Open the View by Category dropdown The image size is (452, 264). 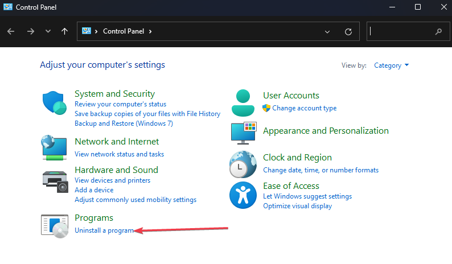click(x=392, y=65)
